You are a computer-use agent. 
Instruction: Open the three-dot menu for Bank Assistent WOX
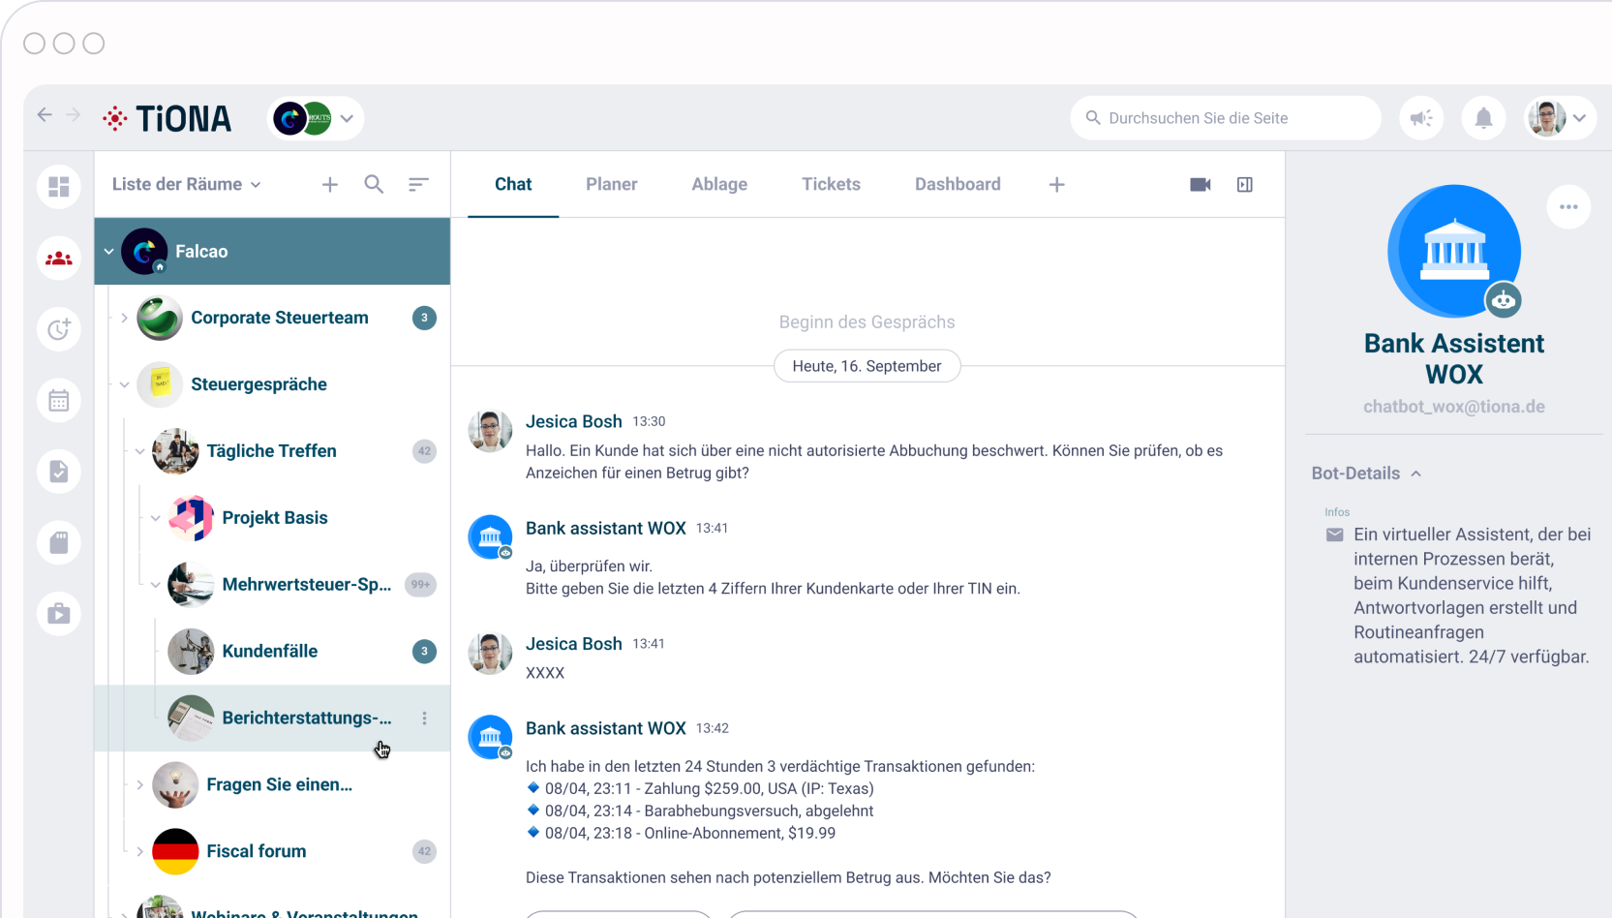point(1568,206)
